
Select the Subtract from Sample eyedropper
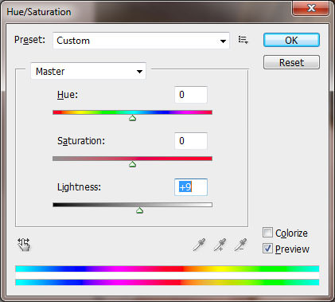tap(240, 245)
